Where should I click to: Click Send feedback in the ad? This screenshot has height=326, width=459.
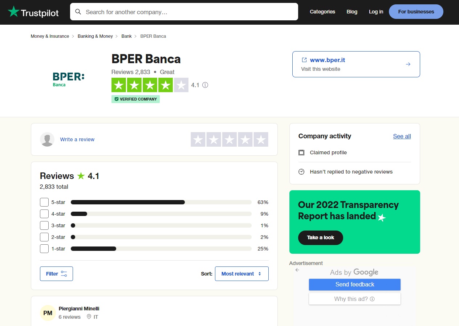click(x=355, y=285)
